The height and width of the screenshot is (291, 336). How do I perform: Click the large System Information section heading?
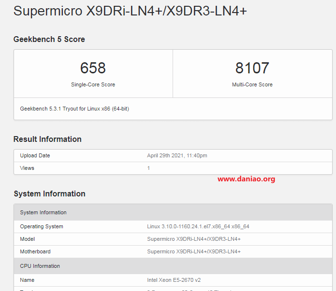click(x=49, y=194)
